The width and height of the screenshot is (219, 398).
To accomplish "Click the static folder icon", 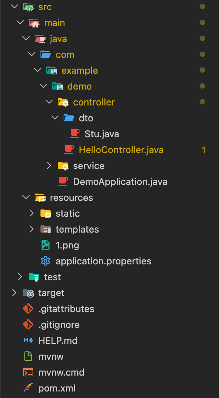I will (x=46, y=213).
